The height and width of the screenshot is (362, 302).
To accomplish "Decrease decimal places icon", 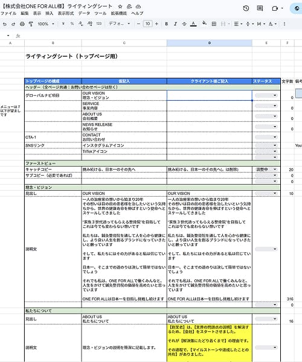I will [x=81, y=24].
